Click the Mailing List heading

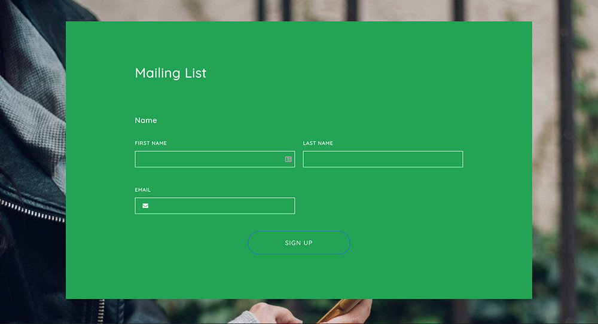pyautogui.click(x=170, y=73)
